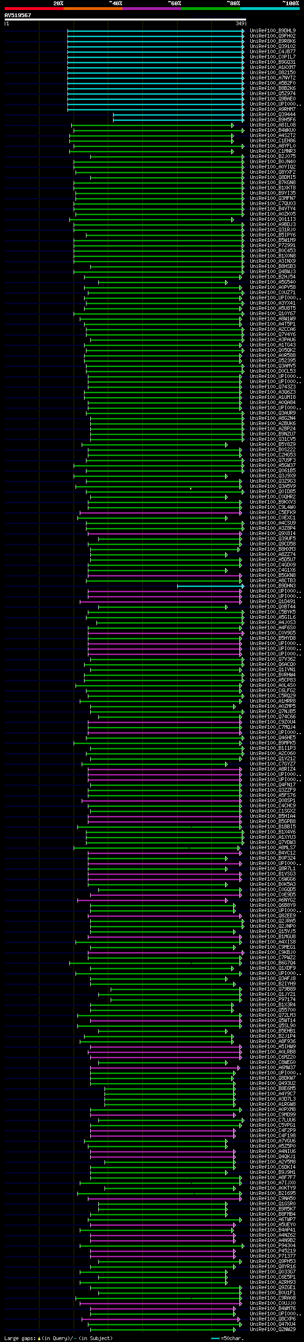Screen dimensions: 304x1342
Task: Select hit label UniRef100_B8B2K6
Action: point(272,88)
